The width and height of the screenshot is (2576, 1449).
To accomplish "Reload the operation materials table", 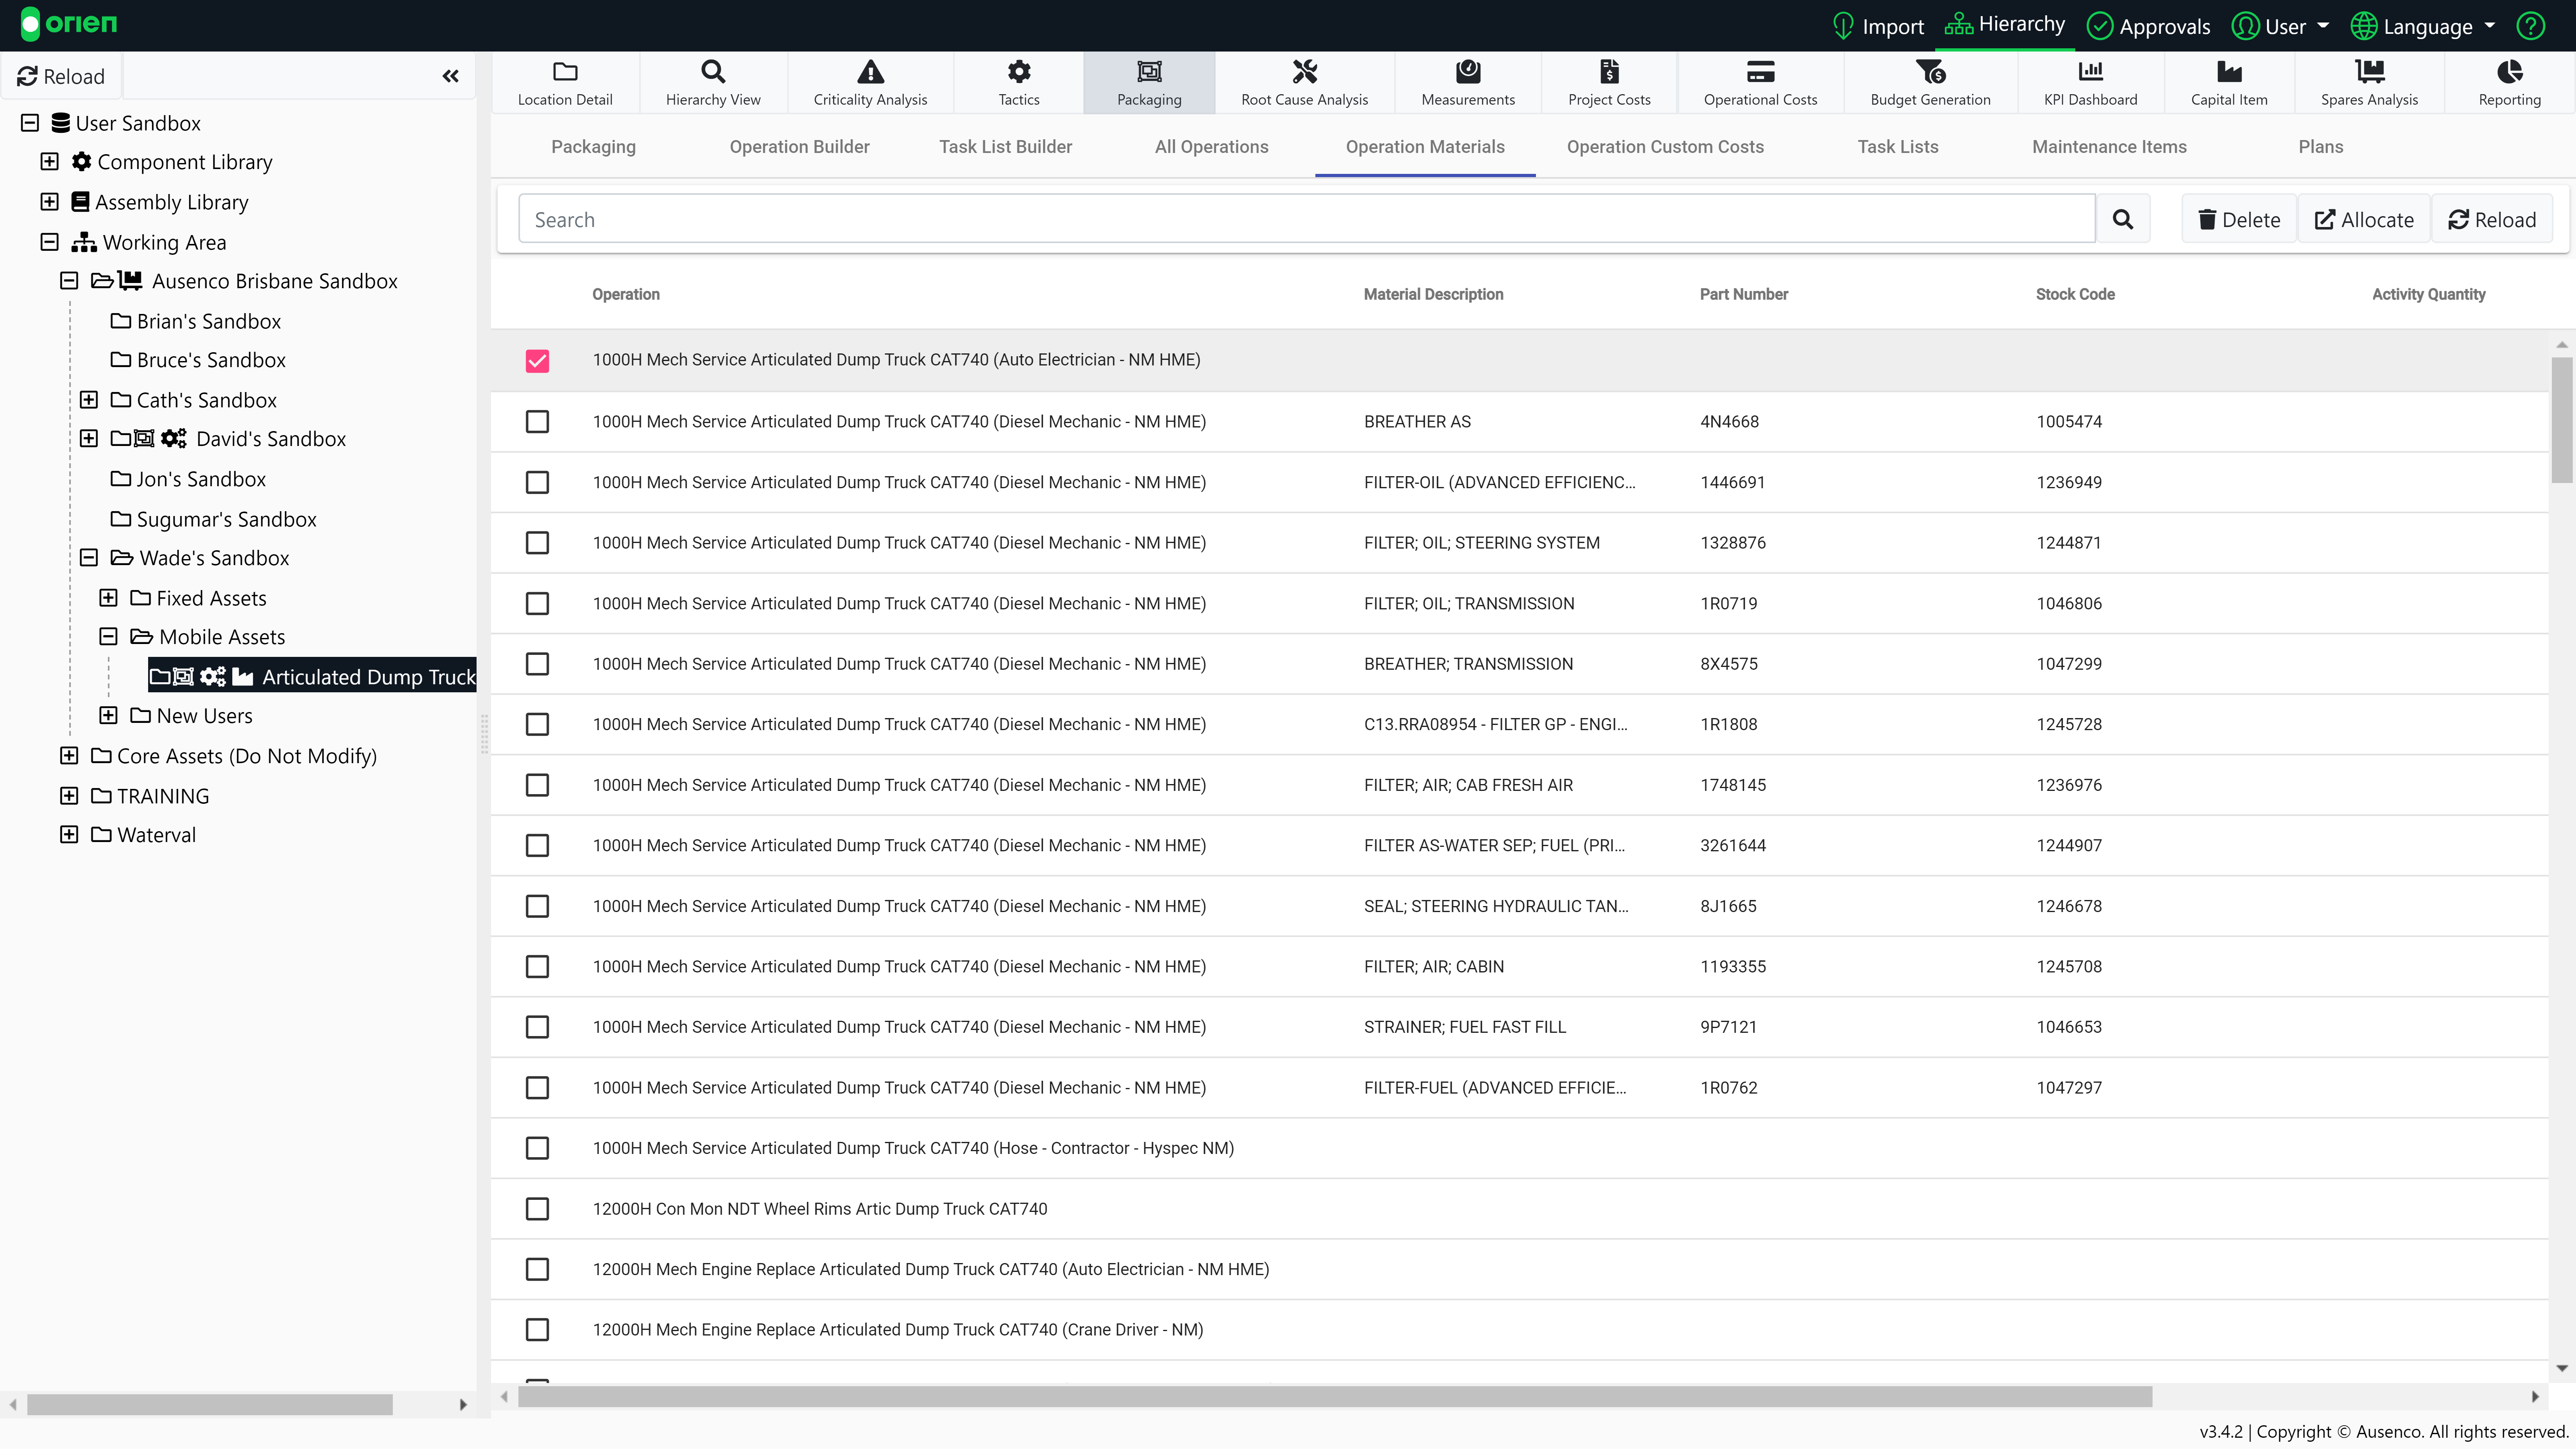I will 2492,219.
